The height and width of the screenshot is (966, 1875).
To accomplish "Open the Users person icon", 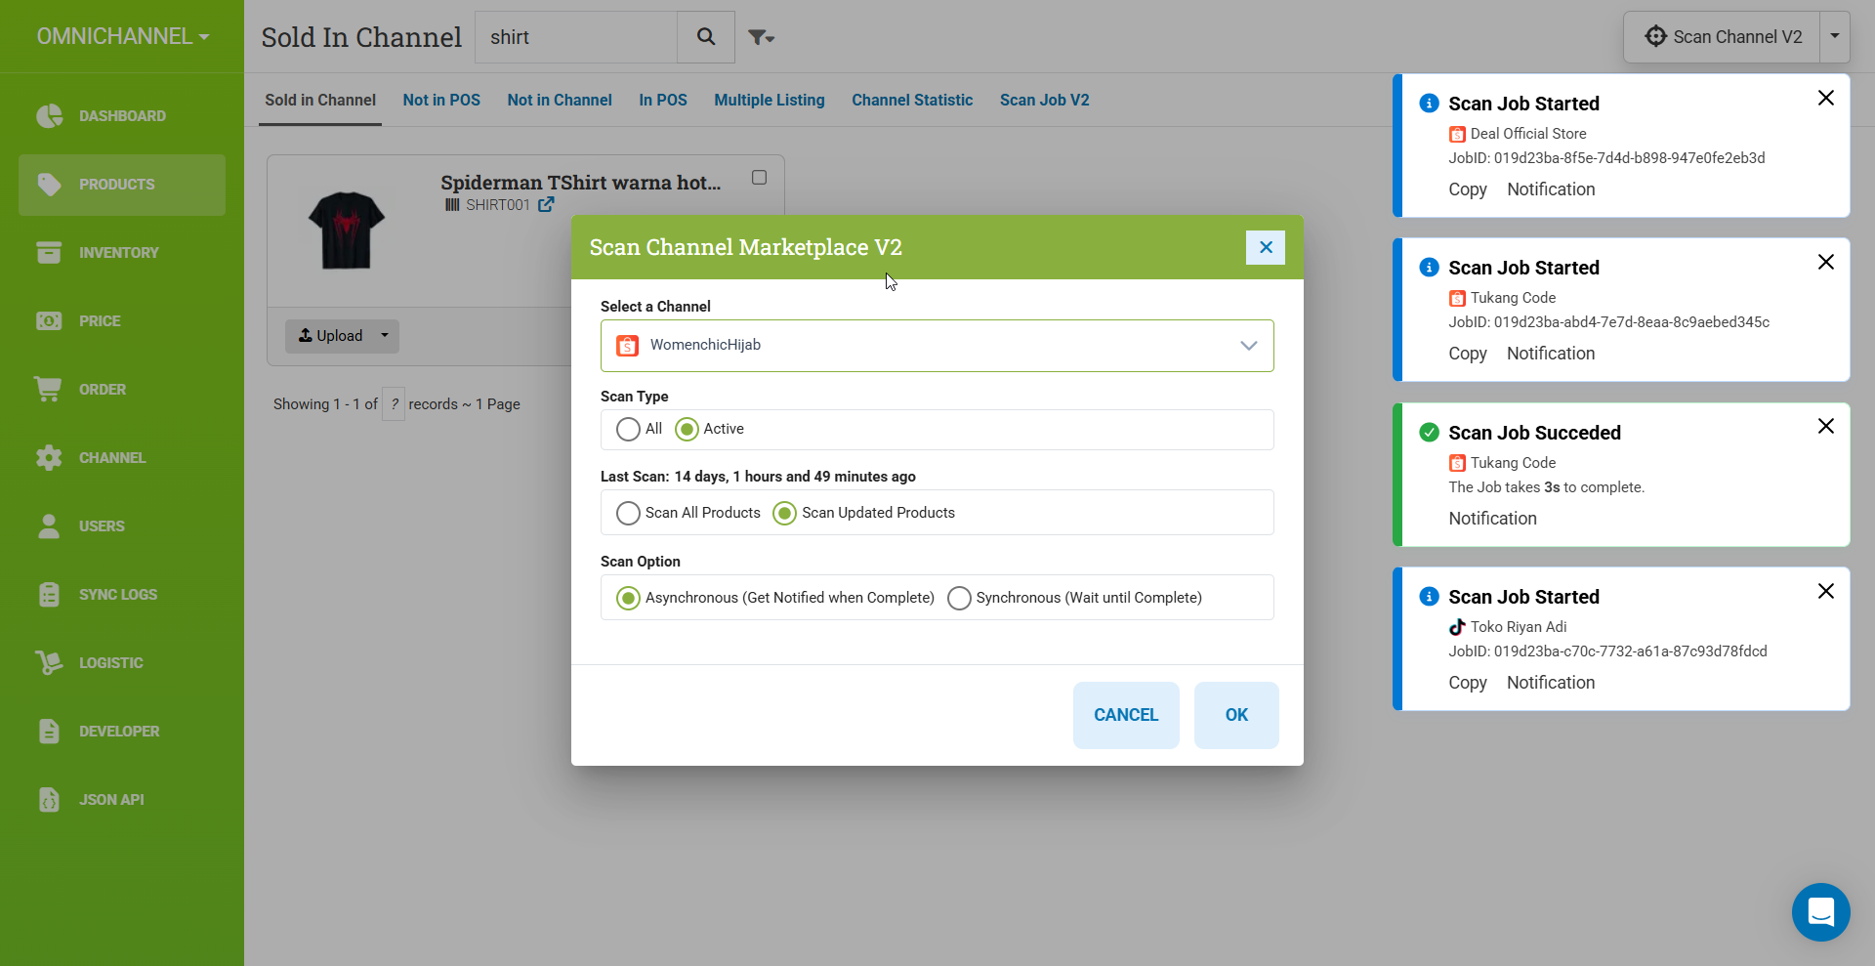I will pos(49,526).
